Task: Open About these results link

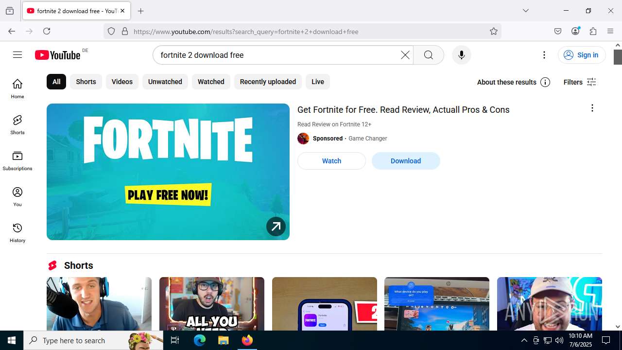Action: point(507,82)
